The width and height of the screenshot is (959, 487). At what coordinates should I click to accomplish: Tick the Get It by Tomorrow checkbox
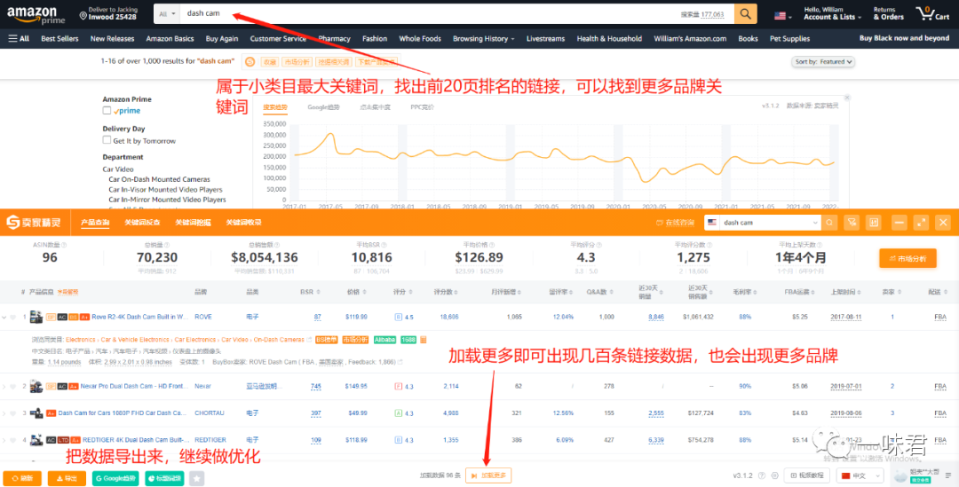click(107, 140)
